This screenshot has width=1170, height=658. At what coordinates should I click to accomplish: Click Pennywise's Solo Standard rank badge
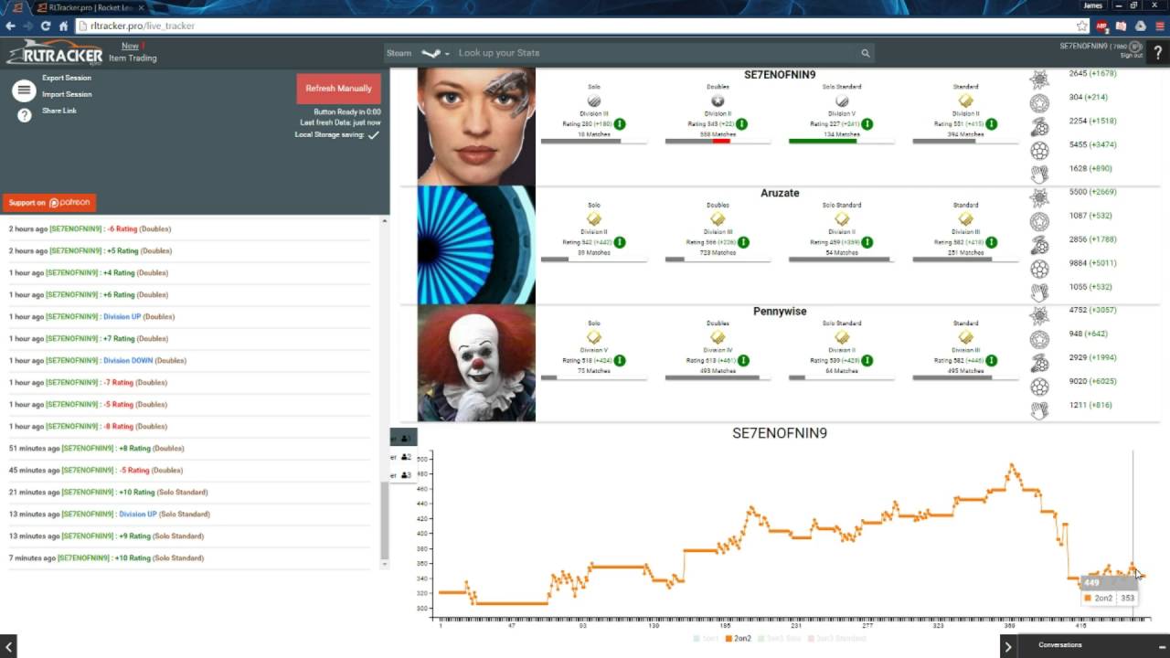[842, 337]
